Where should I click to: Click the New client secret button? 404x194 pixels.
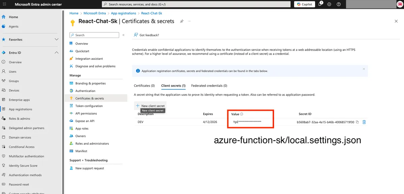(x=150, y=106)
